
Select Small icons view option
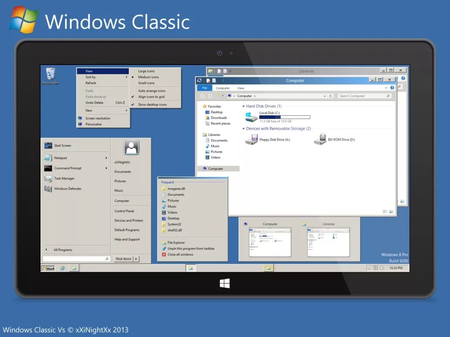pyautogui.click(x=146, y=83)
